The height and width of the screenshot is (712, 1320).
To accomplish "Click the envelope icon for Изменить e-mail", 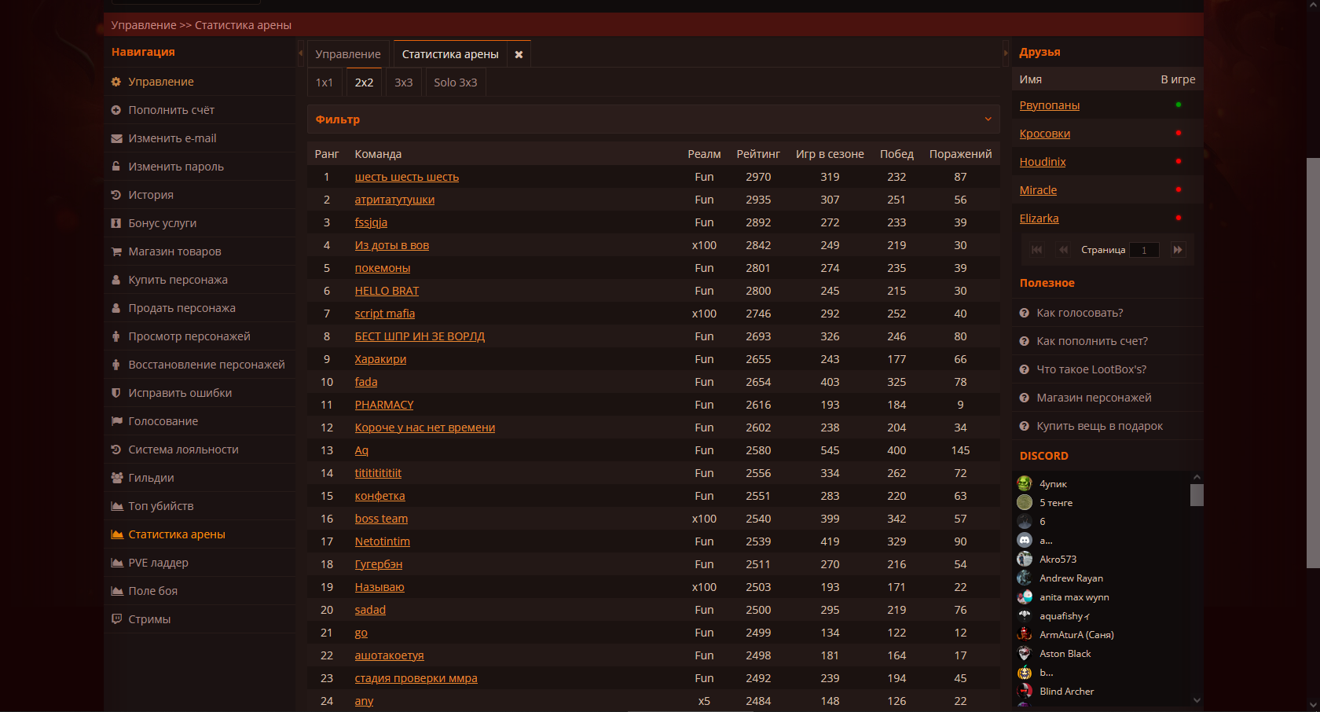I will [116, 138].
